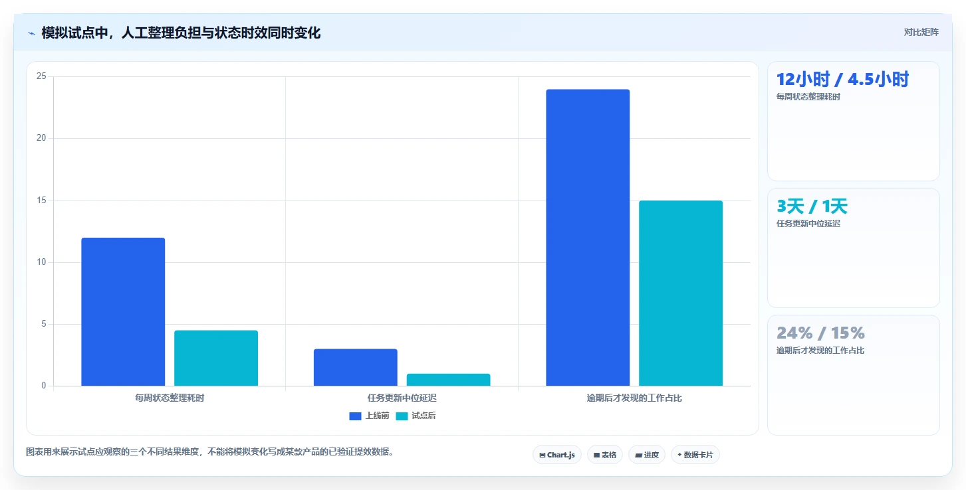This screenshot has width=966, height=490.
Task: Click the 对比矩阵 label in header
Action: tap(921, 32)
